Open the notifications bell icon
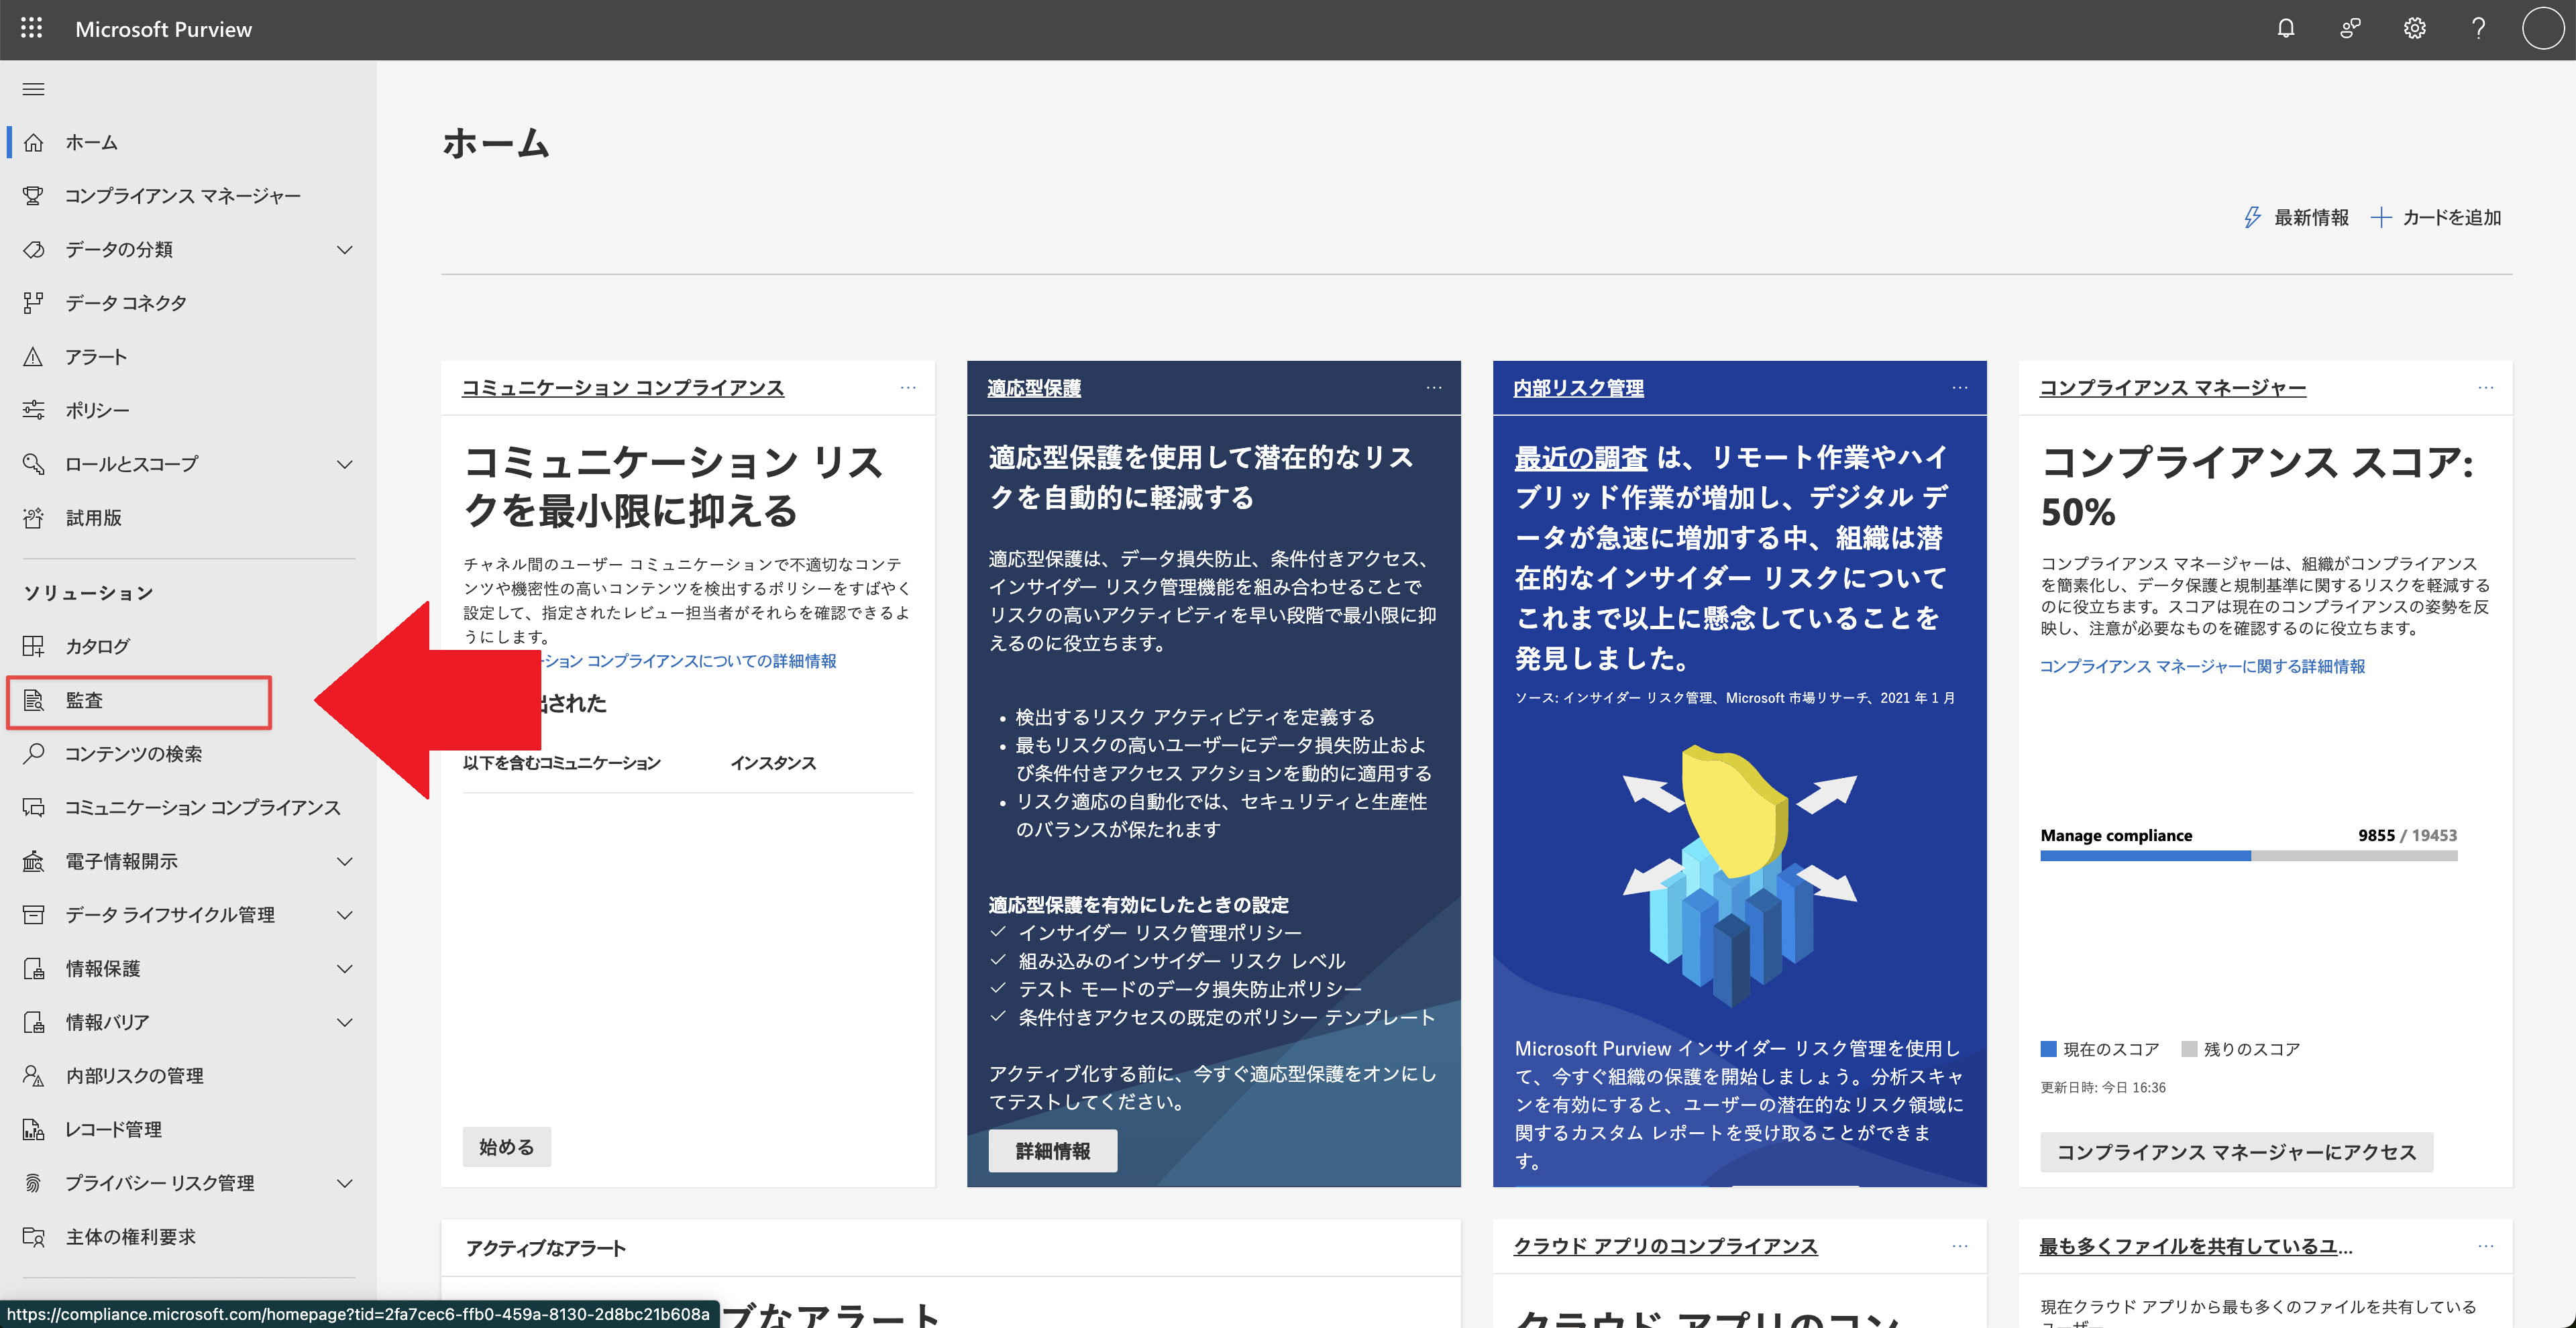Screen dimensions: 2576x1328 coord(2286,28)
